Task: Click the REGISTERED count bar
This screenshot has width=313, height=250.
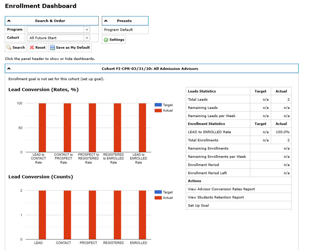Action: coord(117,215)
